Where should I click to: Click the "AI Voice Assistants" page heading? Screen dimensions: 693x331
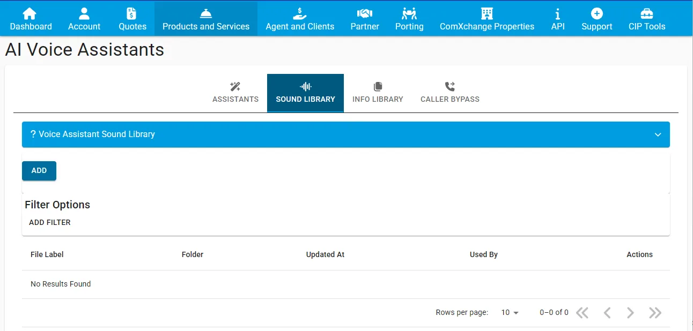point(85,50)
